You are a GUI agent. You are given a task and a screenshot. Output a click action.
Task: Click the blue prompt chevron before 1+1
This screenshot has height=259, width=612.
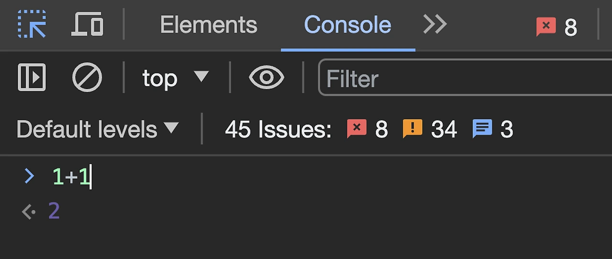pos(29,176)
